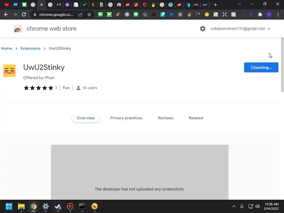
Task: Go to Extensions breadcrumb link
Action: 31,48
